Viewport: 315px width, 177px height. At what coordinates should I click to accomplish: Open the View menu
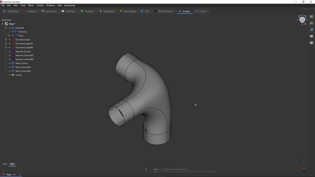tap(15, 5)
